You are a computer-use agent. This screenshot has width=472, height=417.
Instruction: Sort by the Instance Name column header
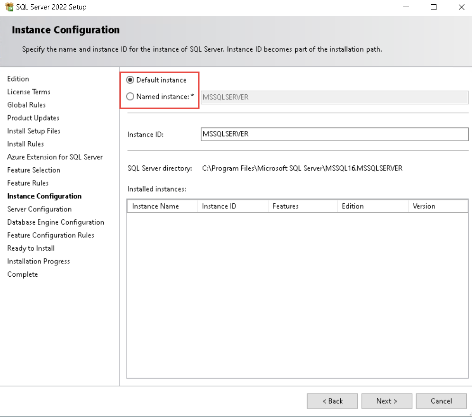coord(162,206)
